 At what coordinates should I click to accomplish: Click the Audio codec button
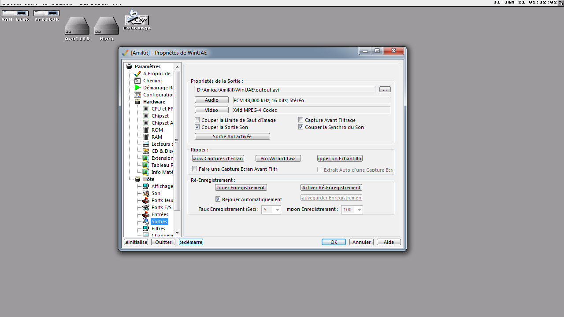[x=211, y=100]
